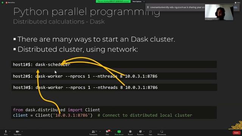The image size is (242, 136).
Task: Click 'from dask.distributed import Client' code line
Action: point(56,110)
